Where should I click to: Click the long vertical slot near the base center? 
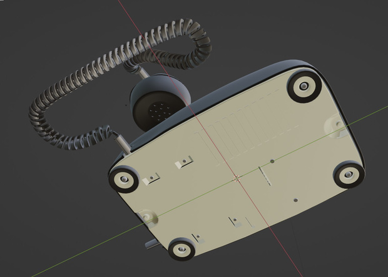[265, 176]
